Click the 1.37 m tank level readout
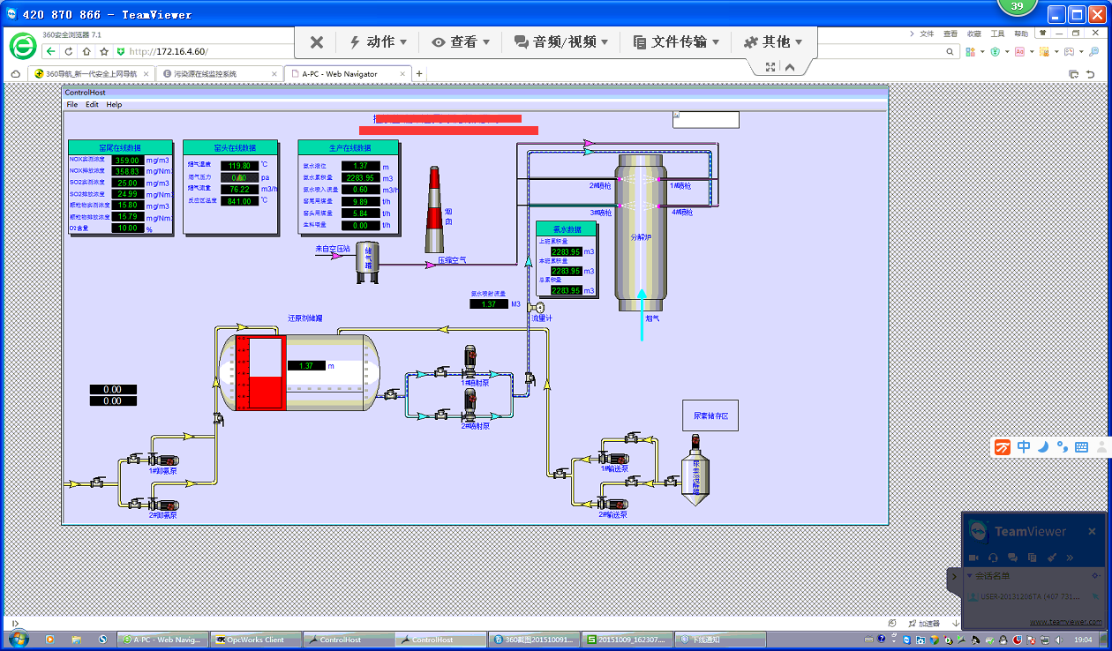The width and height of the screenshot is (1112, 651). tap(307, 365)
